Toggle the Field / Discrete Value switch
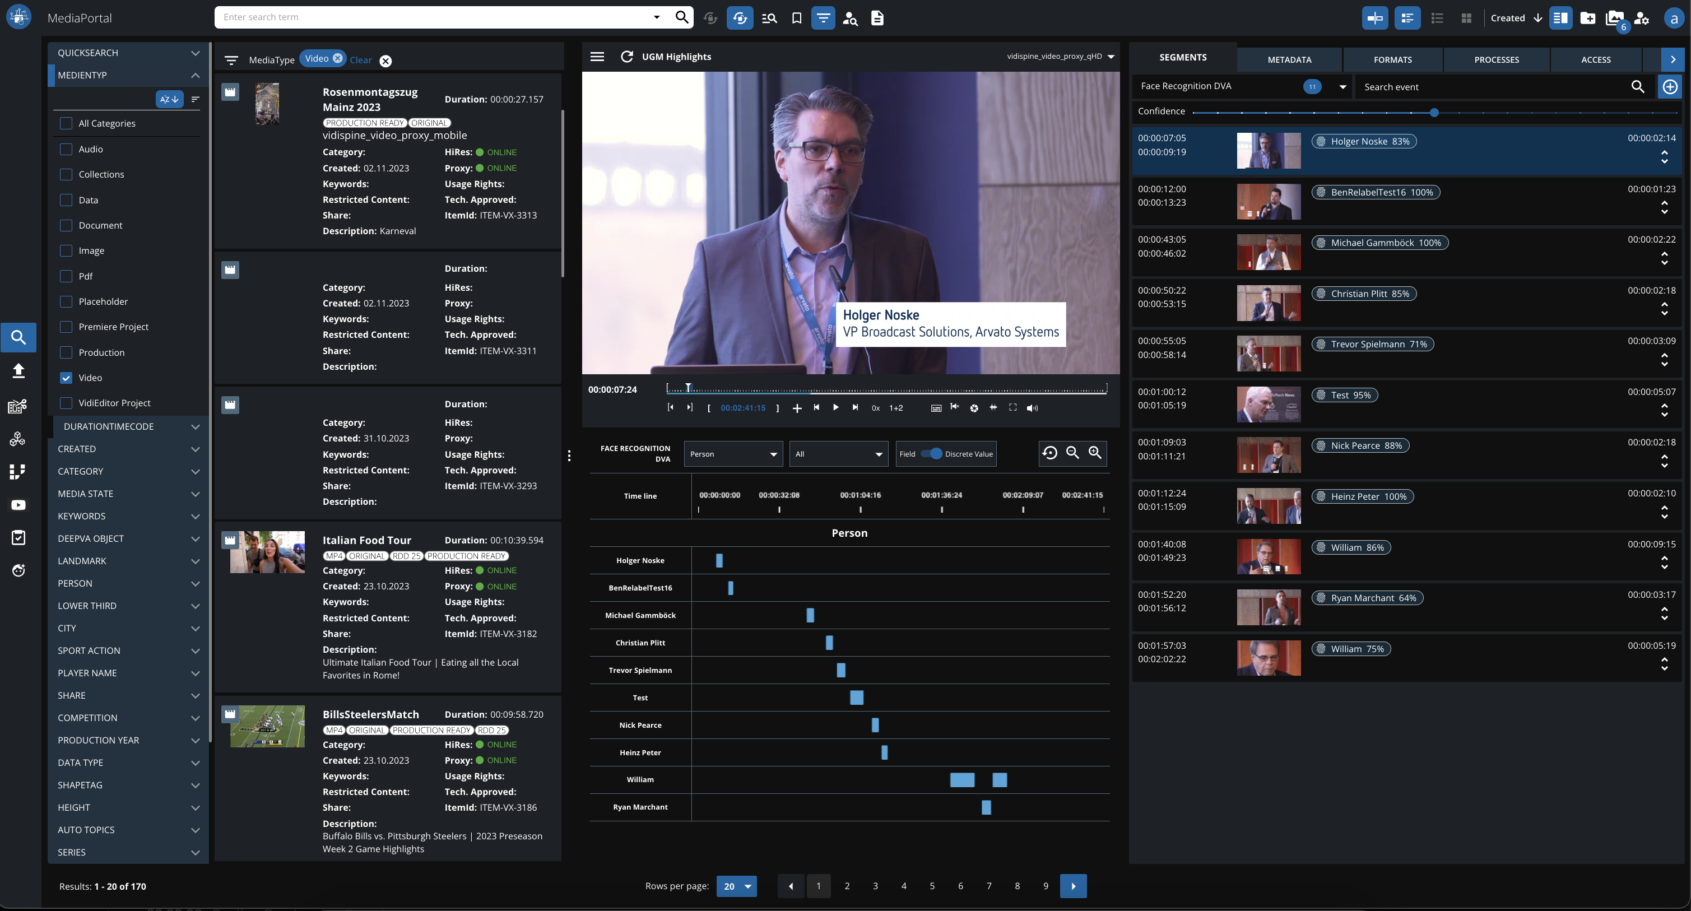Image resolution: width=1691 pixels, height=911 pixels. click(931, 453)
